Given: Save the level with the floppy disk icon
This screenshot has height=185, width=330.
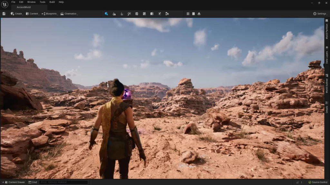Looking at the screenshot, I should click(x=4, y=13).
